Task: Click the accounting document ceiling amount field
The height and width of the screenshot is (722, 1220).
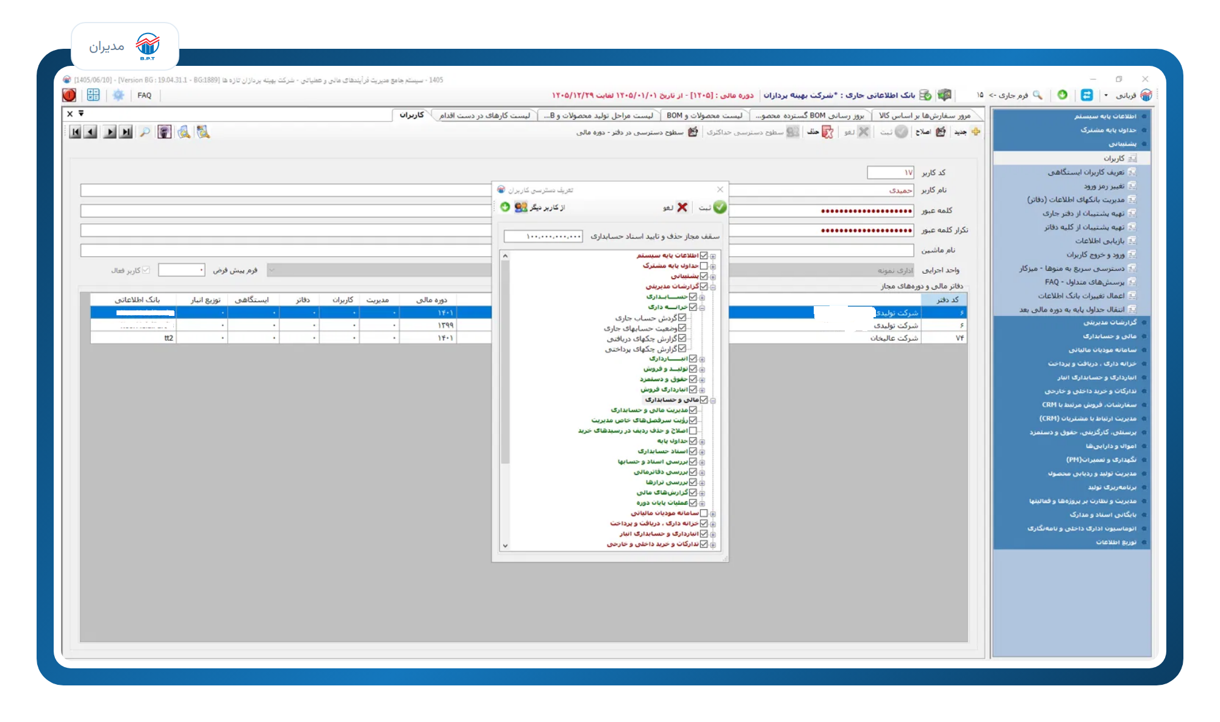Action: [x=544, y=236]
